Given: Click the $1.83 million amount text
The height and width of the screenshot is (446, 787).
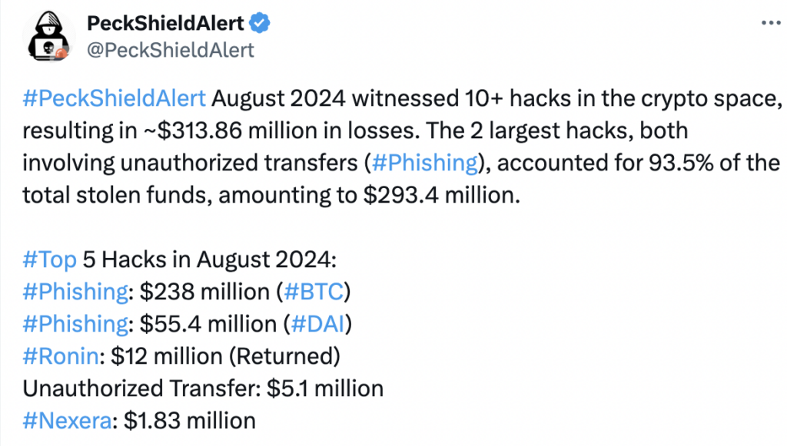Looking at the screenshot, I should (190, 421).
